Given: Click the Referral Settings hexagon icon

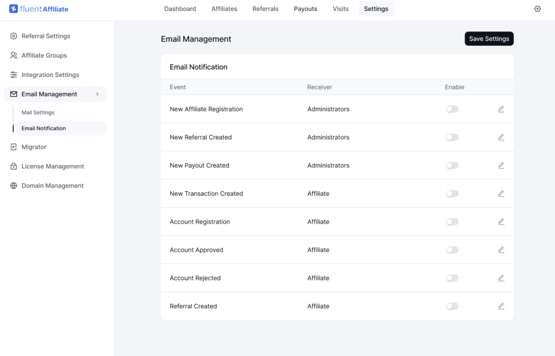Looking at the screenshot, I should coord(14,36).
